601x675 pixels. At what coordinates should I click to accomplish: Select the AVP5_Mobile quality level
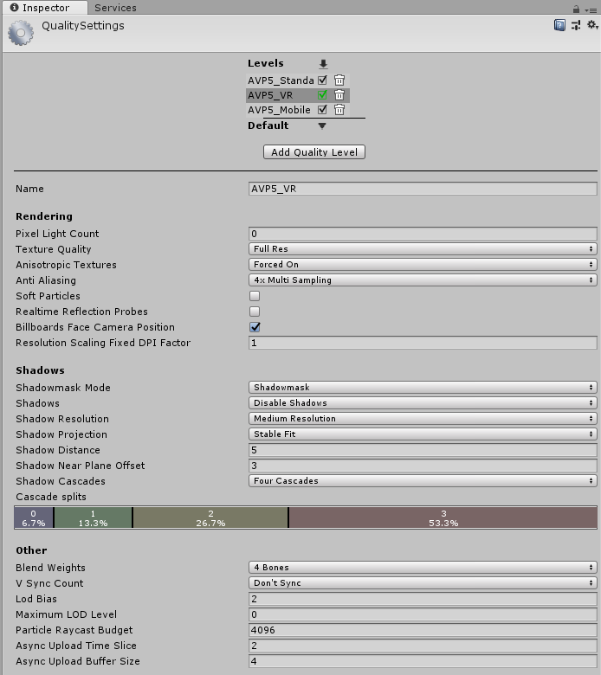coord(279,110)
